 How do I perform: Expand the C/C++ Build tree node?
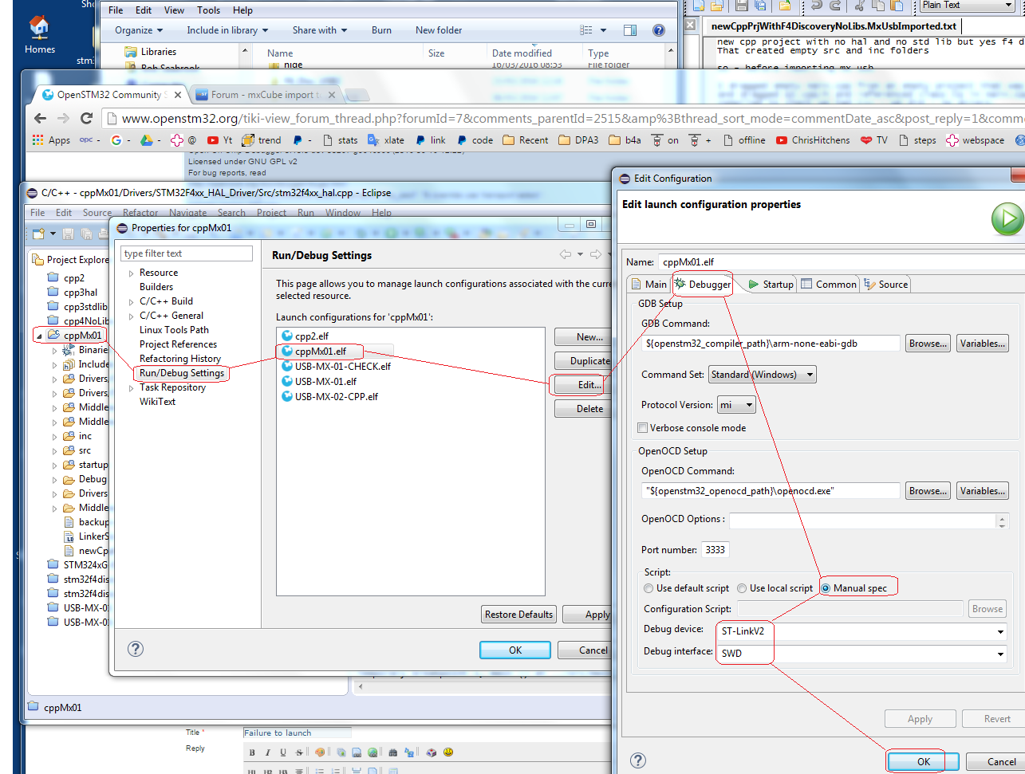tap(132, 301)
